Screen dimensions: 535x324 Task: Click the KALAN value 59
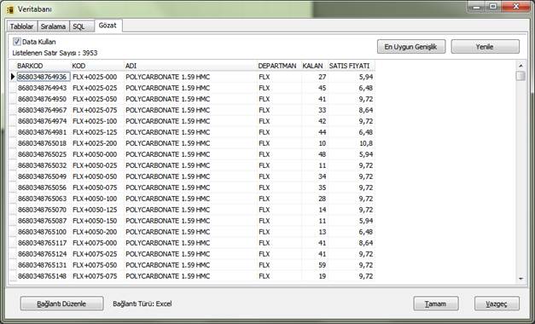point(315,265)
